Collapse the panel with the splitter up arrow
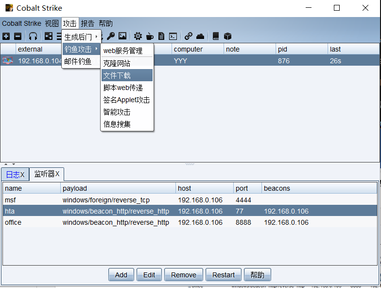Viewport: 381px width, 288px height. (x=6, y=164)
